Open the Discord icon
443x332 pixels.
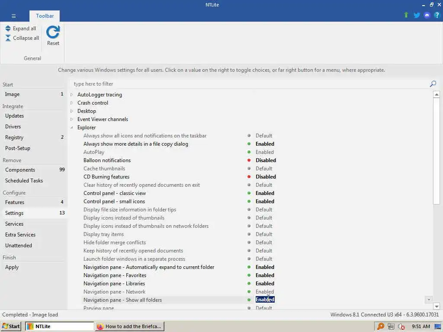(427, 15)
